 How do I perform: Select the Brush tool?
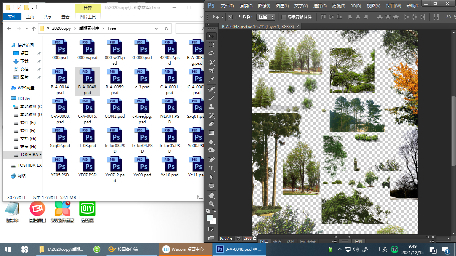point(211,98)
